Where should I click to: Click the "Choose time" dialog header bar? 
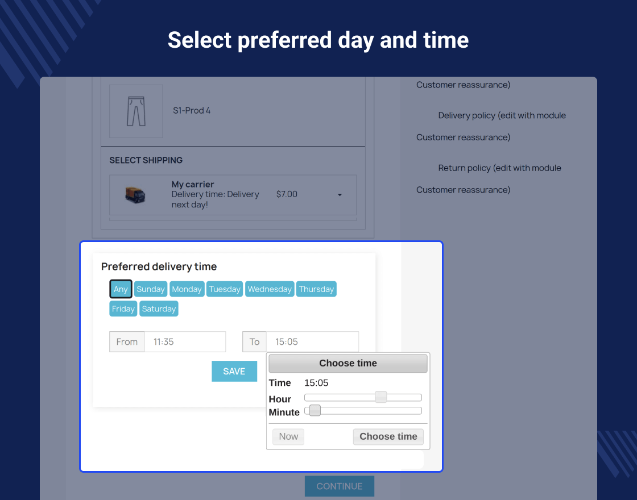pyautogui.click(x=348, y=363)
